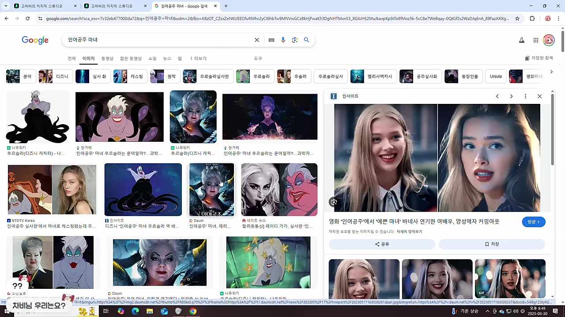Viewport: 565px width, 317px height.
Task: Open the 도구 search tools
Action: click(258, 59)
